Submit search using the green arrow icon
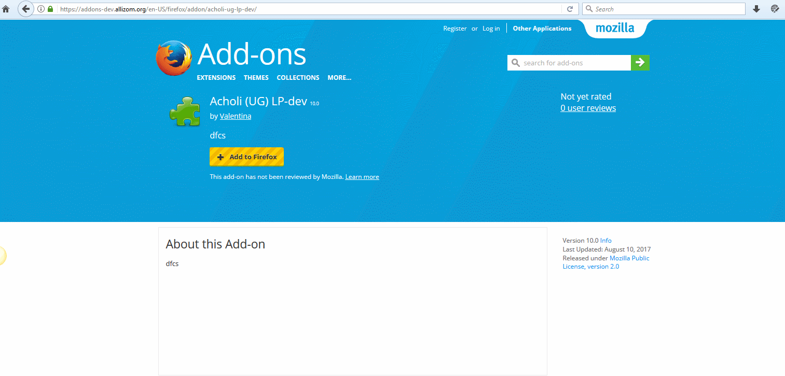 coord(640,62)
